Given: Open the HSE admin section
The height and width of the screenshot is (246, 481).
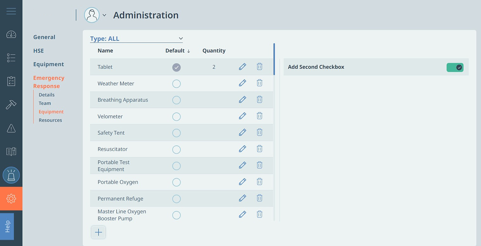Looking at the screenshot, I should (39, 51).
